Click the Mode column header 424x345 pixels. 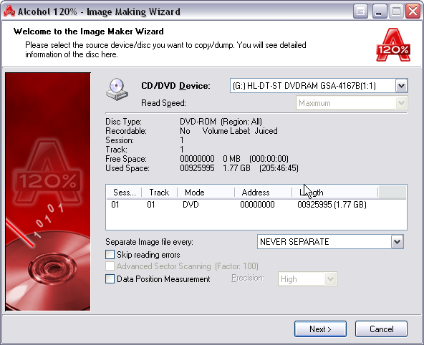(206, 193)
